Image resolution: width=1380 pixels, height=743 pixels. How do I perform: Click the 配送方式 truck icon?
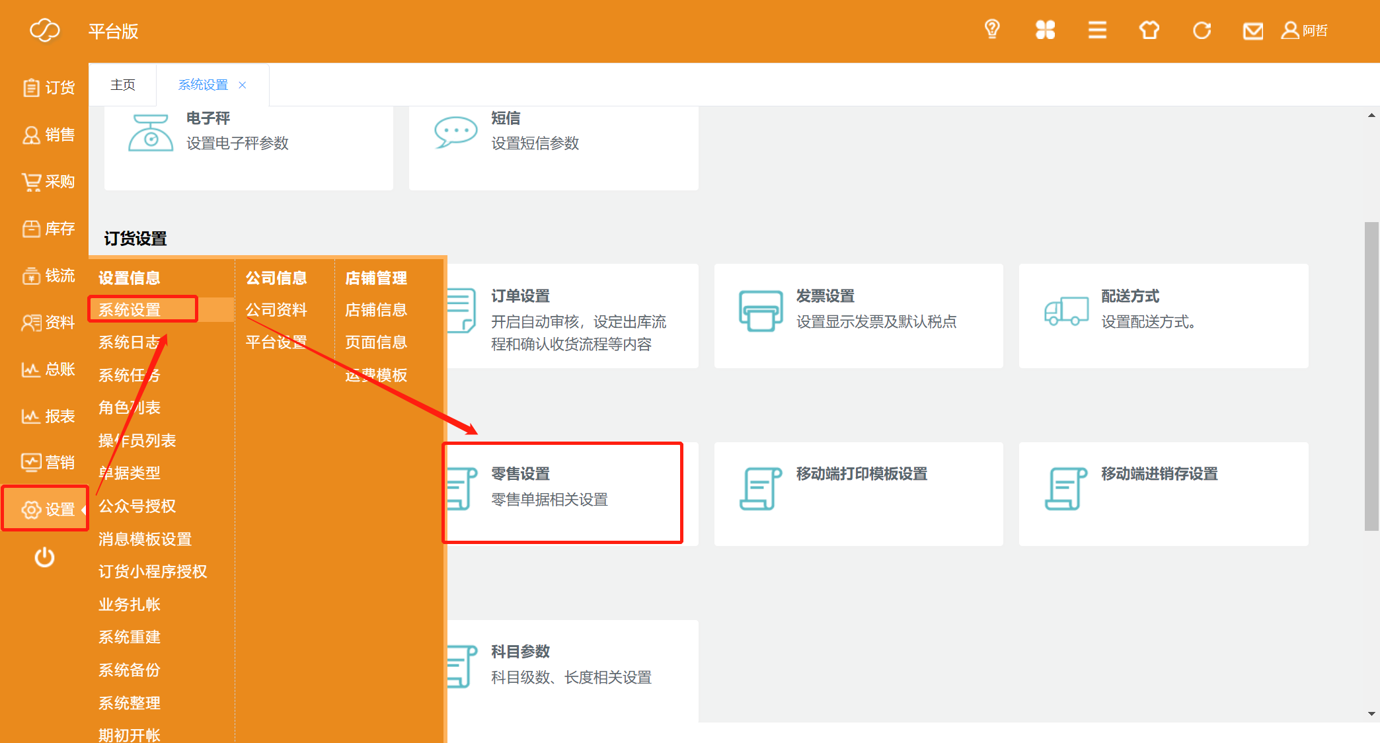coord(1066,311)
